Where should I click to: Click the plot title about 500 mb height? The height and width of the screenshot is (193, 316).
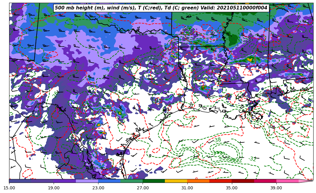[161, 8]
